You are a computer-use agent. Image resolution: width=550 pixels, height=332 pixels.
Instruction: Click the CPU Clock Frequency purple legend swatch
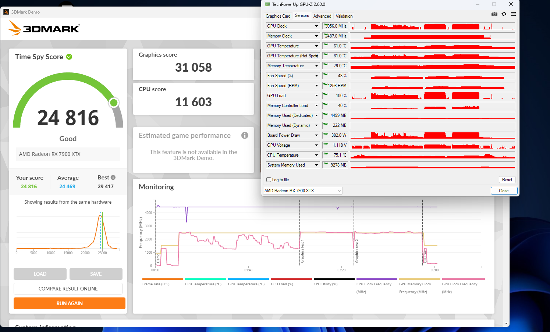(x=377, y=279)
